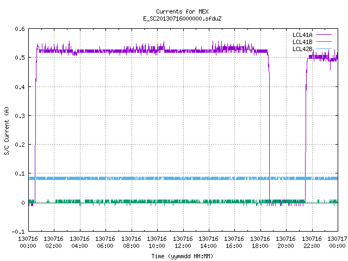Screen dimensions: 348x261
Task: Click the LCL41B legend label
Action: click(302, 42)
